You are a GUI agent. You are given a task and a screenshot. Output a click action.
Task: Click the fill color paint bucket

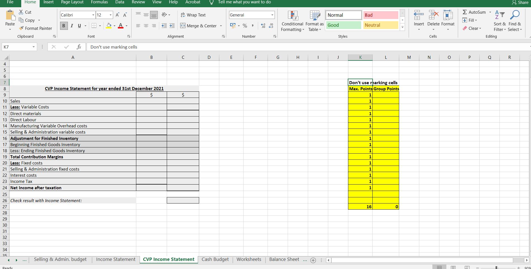pyautogui.click(x=109, y=26)
